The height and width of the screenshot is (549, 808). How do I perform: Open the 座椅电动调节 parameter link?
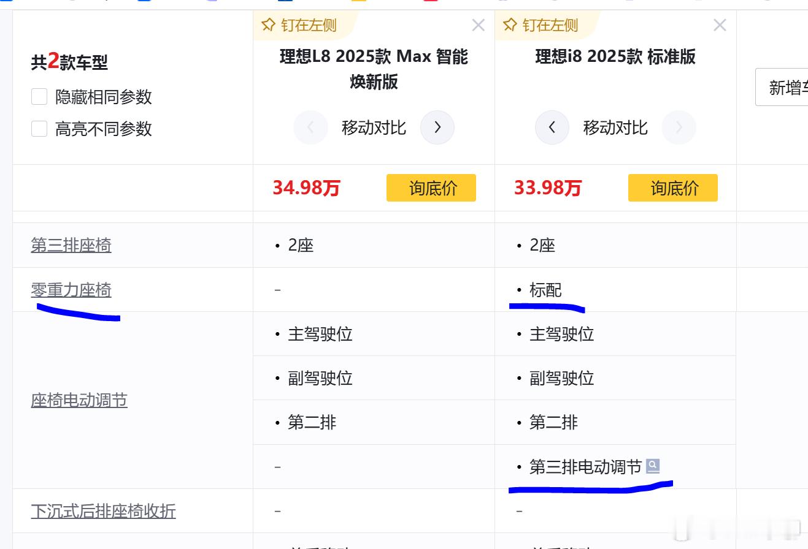[x=79, y=401]
